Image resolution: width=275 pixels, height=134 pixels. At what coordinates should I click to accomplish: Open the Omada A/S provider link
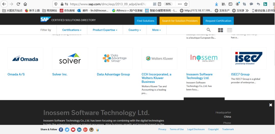(x=16, y=74)
